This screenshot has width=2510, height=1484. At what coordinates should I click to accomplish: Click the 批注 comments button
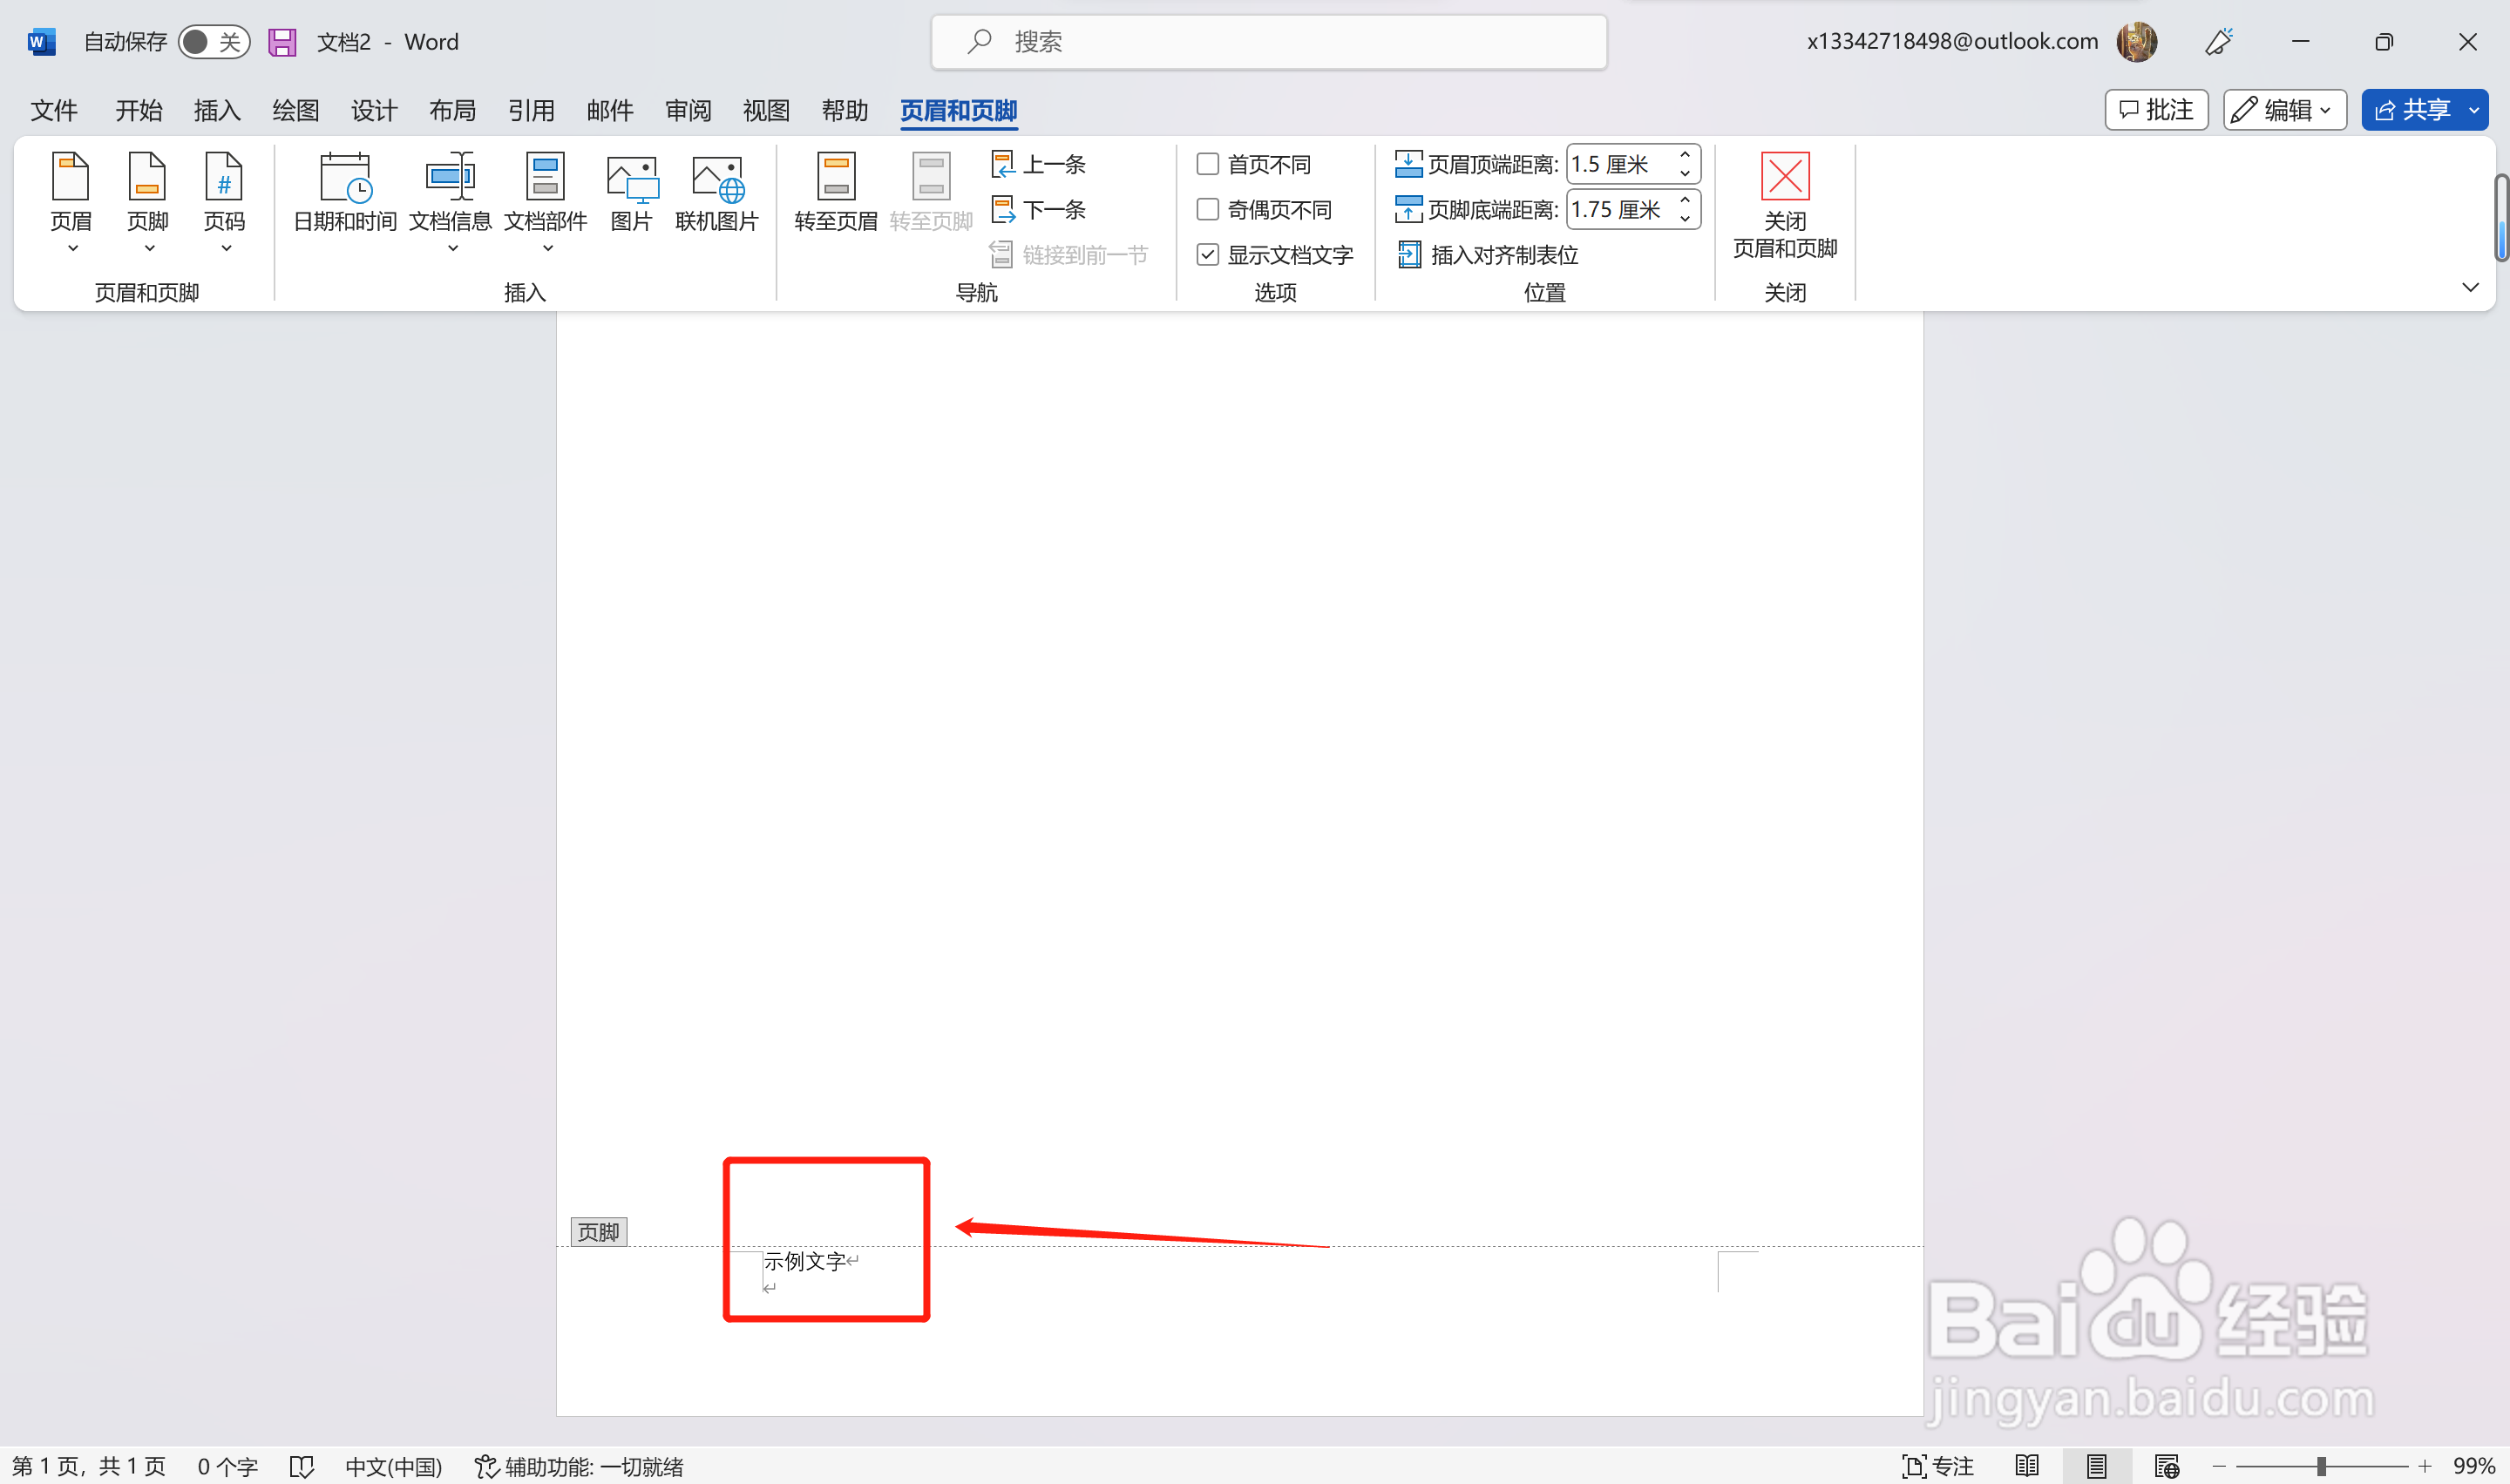(2156, 110)
